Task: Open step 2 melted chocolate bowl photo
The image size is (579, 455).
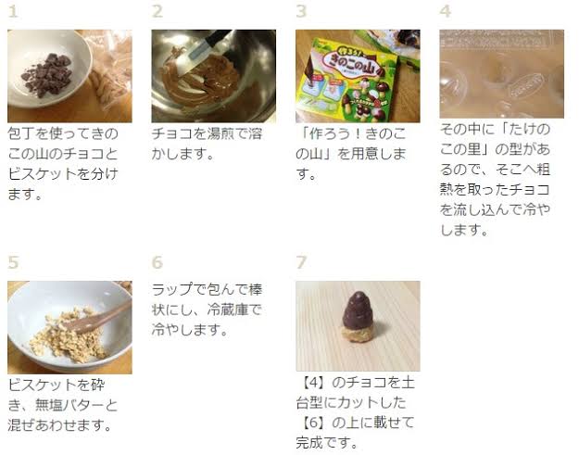Action: click(214, 76)
